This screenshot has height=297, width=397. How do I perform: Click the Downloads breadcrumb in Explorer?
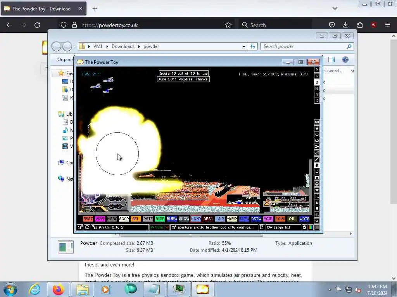point(123,46)
